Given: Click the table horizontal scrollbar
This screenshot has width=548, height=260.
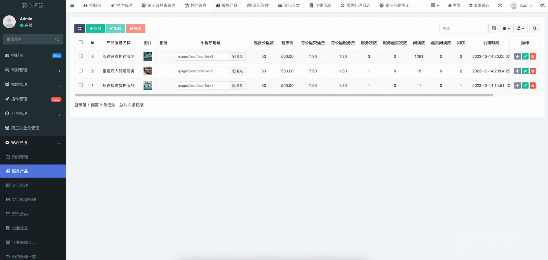Looking at the screenshot, I should click(284, 95).
